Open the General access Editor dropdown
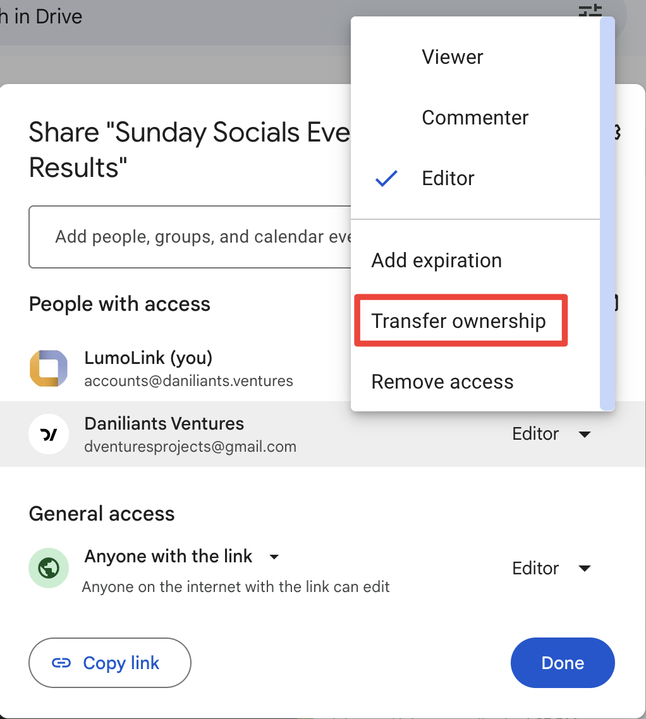Image resolution: width=646 pixels, height=719 pixels. (551, 568)
